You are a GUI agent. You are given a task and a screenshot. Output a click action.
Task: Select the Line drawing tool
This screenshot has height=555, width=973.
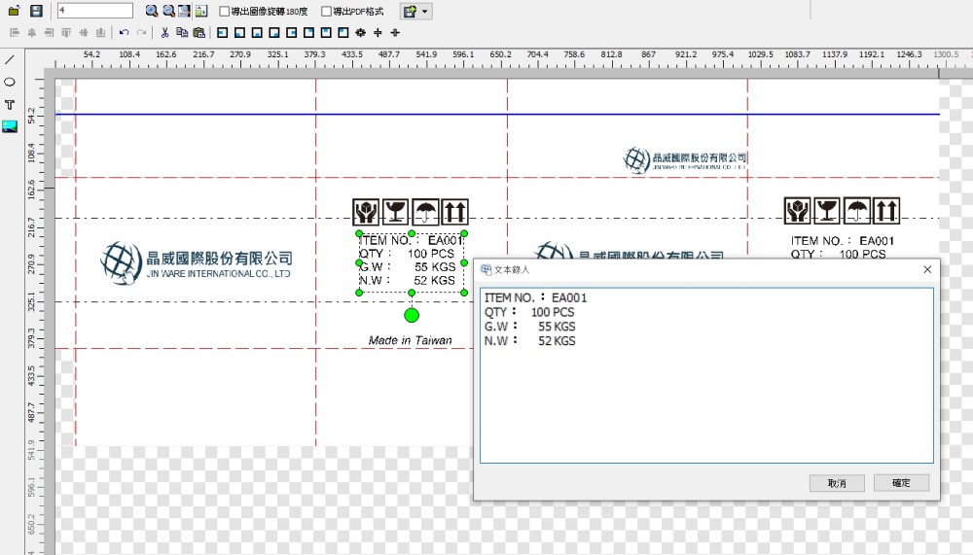[10, 60]
